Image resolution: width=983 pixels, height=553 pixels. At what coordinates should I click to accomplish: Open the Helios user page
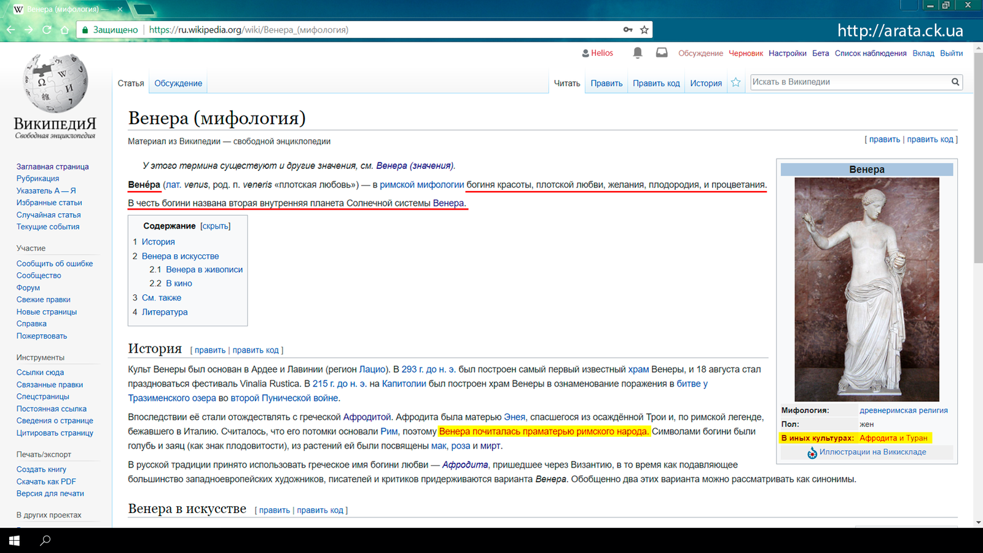602,53
